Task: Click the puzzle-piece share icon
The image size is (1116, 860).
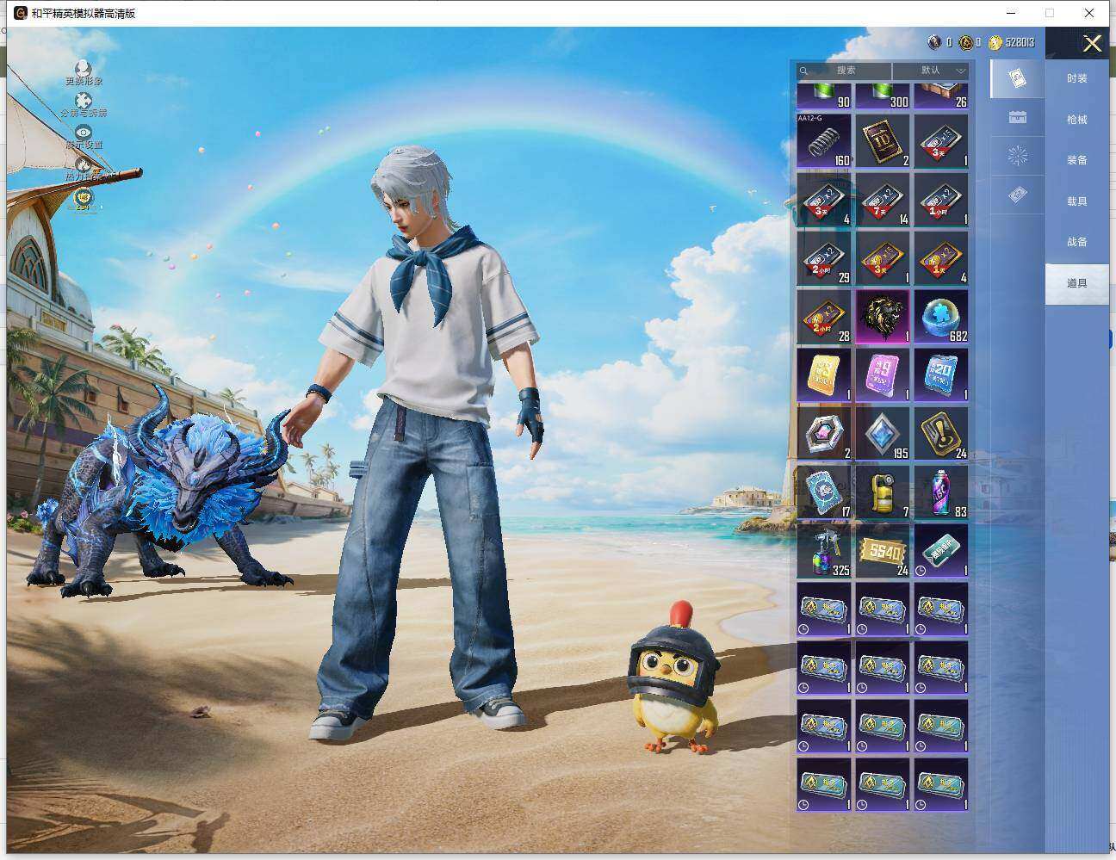Action: 83,101
